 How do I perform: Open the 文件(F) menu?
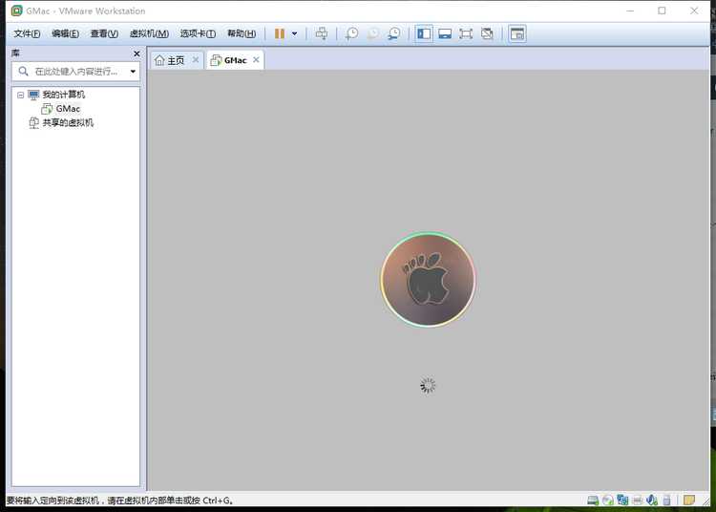[x=27, y=33]
